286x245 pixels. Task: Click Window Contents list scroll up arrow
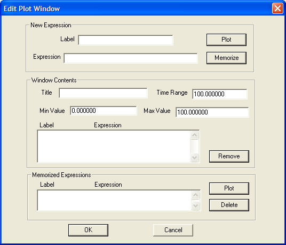194,135
